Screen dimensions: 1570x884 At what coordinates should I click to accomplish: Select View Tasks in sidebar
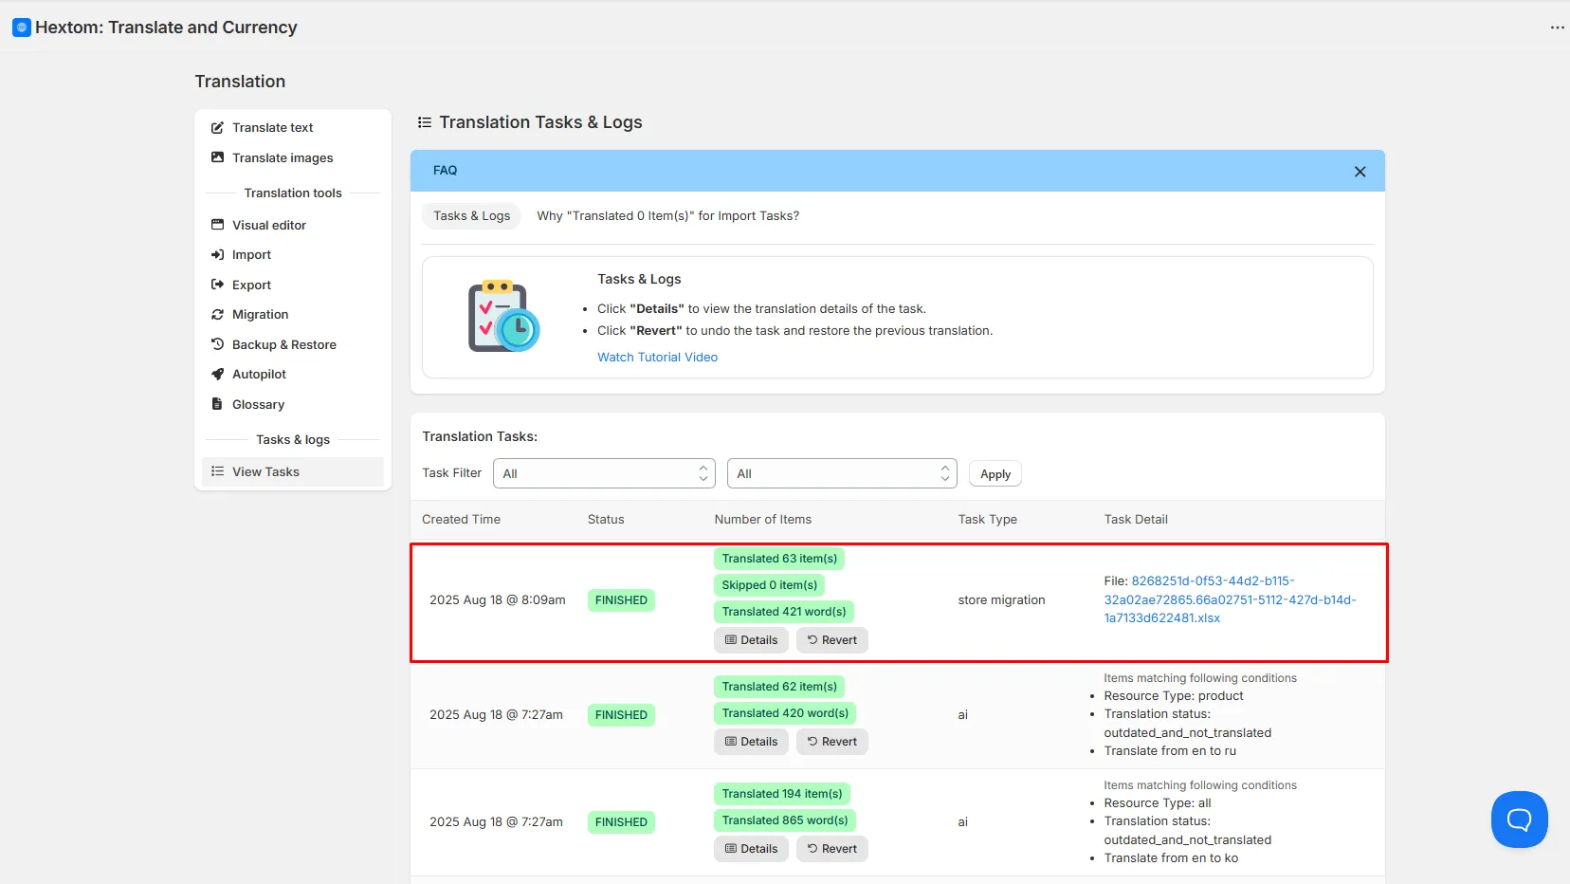coord(293,471)
